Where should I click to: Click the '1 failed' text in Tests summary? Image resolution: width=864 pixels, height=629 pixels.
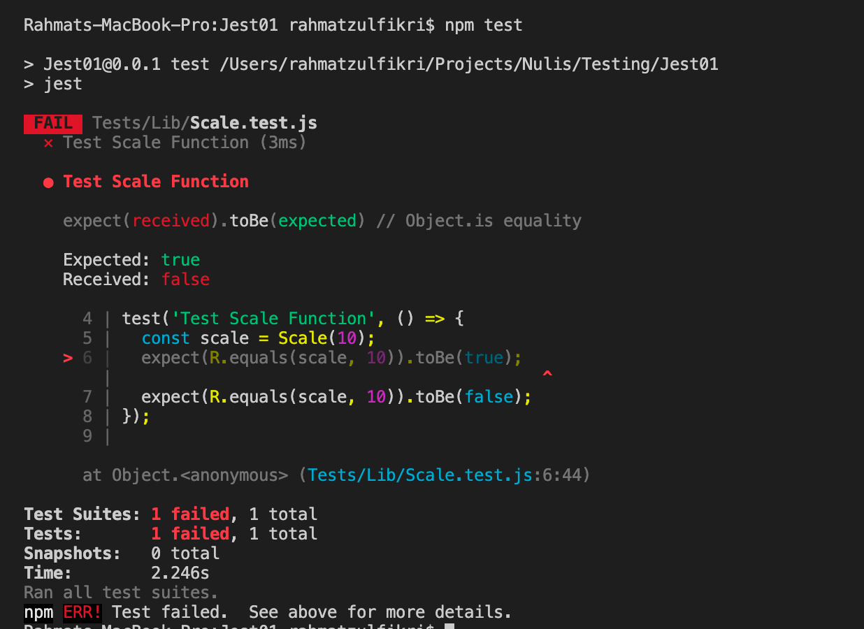[x=192, y=533]
